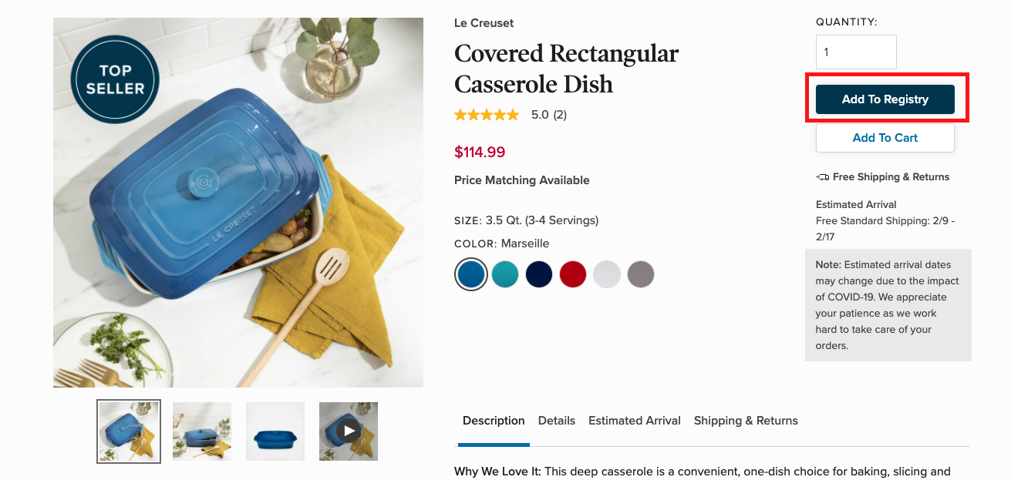Screen dimensions: 1011x480
Task: Open the third thumbnail on white background
Action: point(275,431)
